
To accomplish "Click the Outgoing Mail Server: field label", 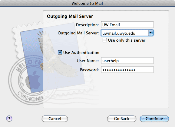I will pyautogui.click(x=78, y=33).
